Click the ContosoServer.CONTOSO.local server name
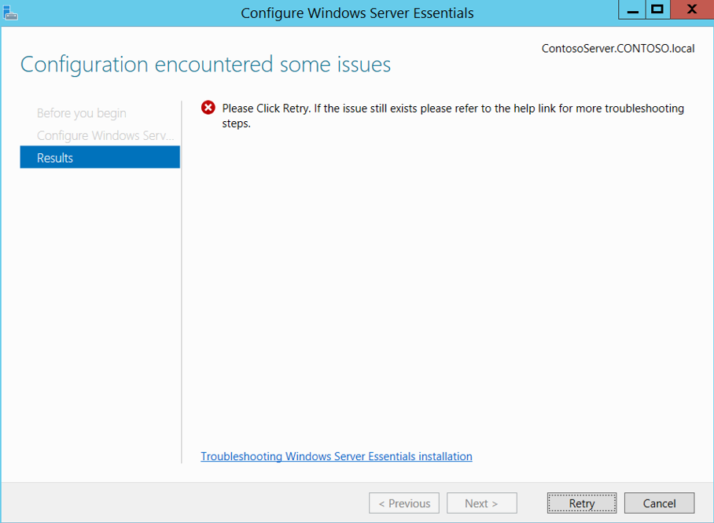 (x=618, y=48)
